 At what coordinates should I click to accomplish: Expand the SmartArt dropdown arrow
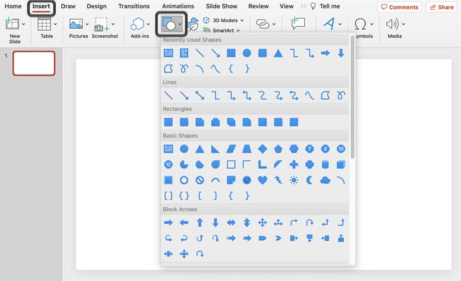pos(238,30)
